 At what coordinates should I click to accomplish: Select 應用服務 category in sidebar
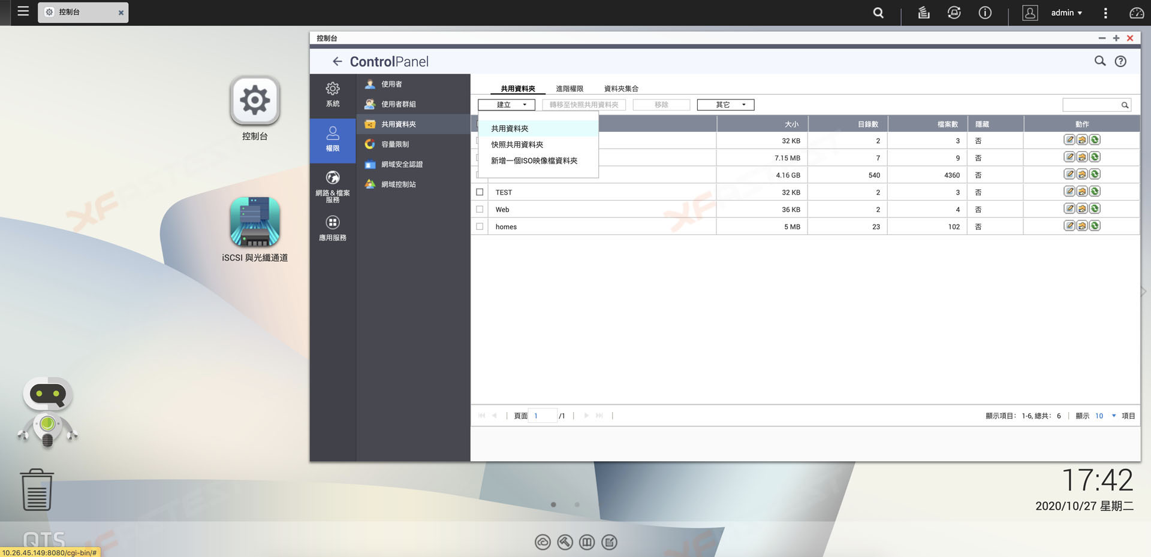333,228
